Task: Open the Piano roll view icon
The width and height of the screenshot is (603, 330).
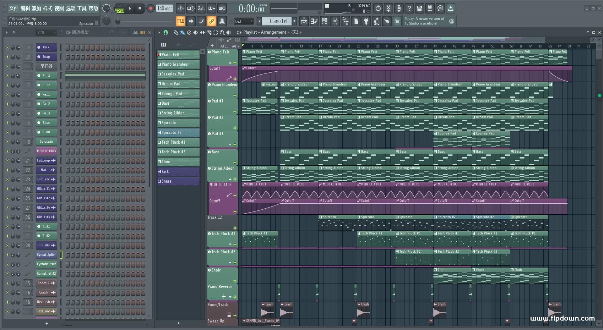Action: pyautogui.click(x=314, y=21)
